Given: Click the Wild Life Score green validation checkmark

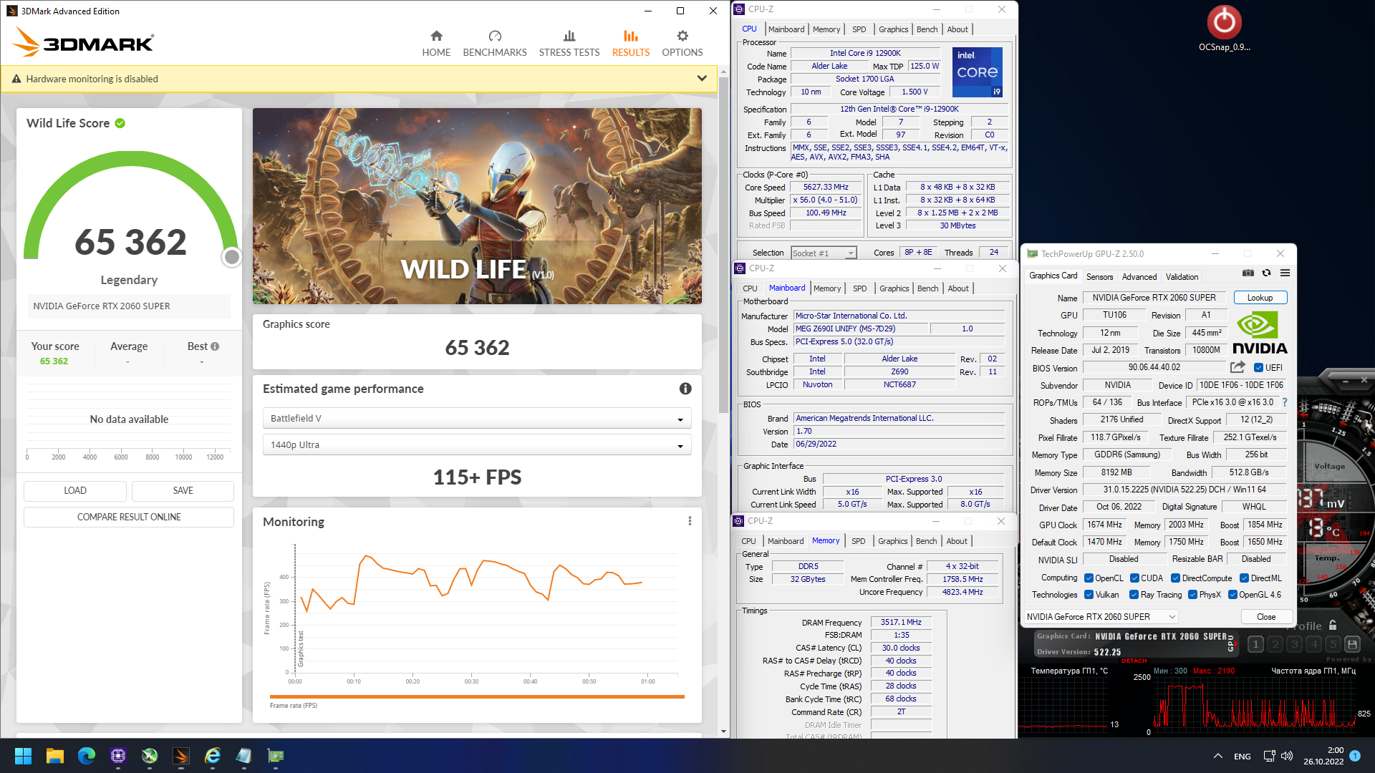Looking at the screenshot, I should [x=120, y=123].
